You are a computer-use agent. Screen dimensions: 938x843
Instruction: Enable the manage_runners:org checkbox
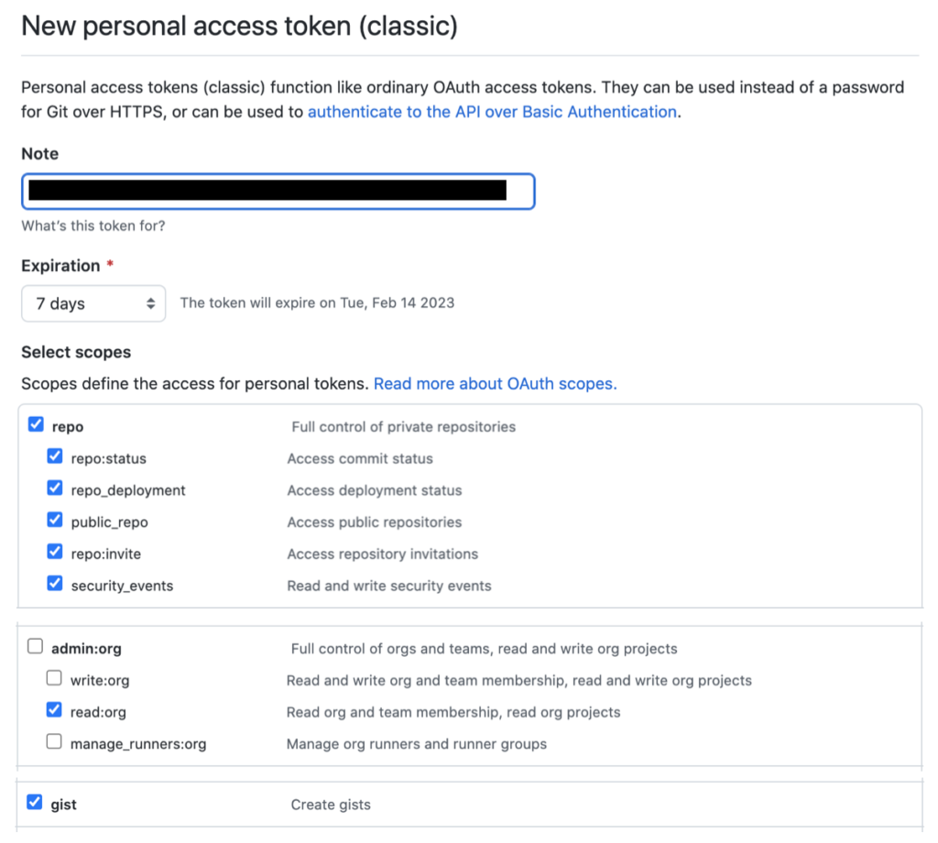point(55,742)
